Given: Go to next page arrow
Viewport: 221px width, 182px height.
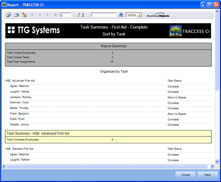Looking at the screenshot, I should 48,15.
